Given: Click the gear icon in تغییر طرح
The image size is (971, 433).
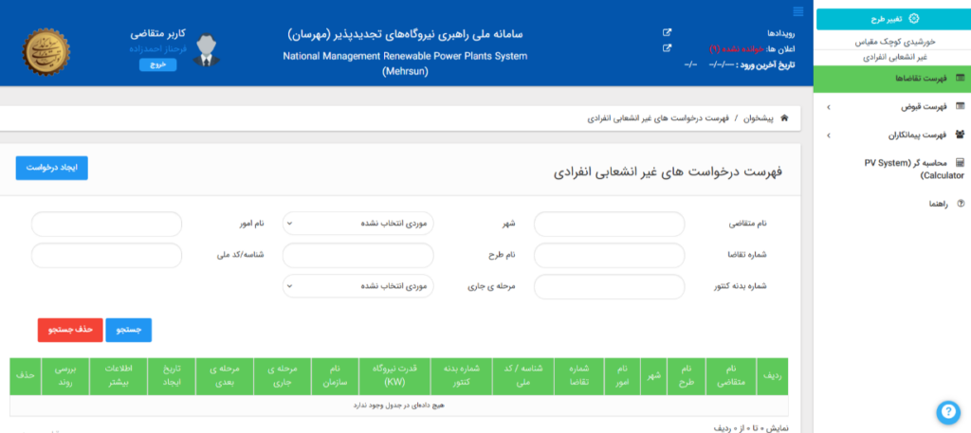Looking at the screenshot, I should (x=913, y=19).
